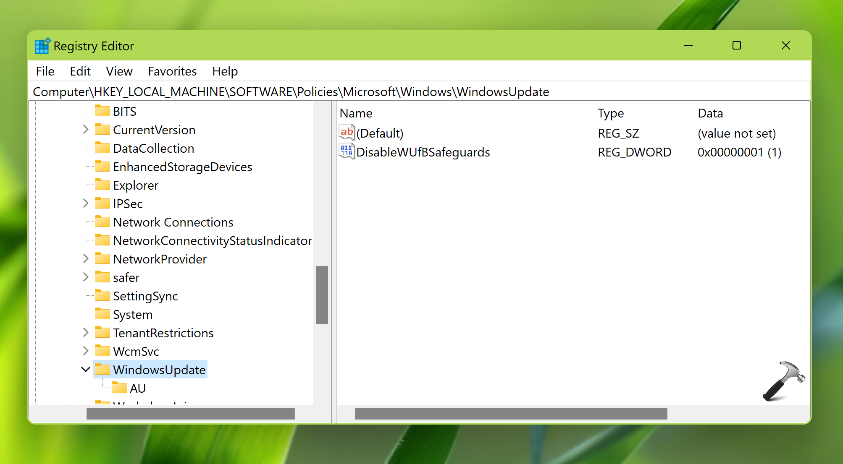Click the Name column header

[x=356, y=113]
